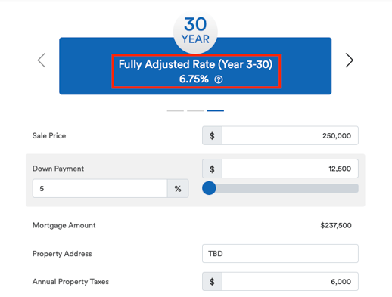
Task: Click the dollar sign beside Sale Price
Action: coord(212,135)
